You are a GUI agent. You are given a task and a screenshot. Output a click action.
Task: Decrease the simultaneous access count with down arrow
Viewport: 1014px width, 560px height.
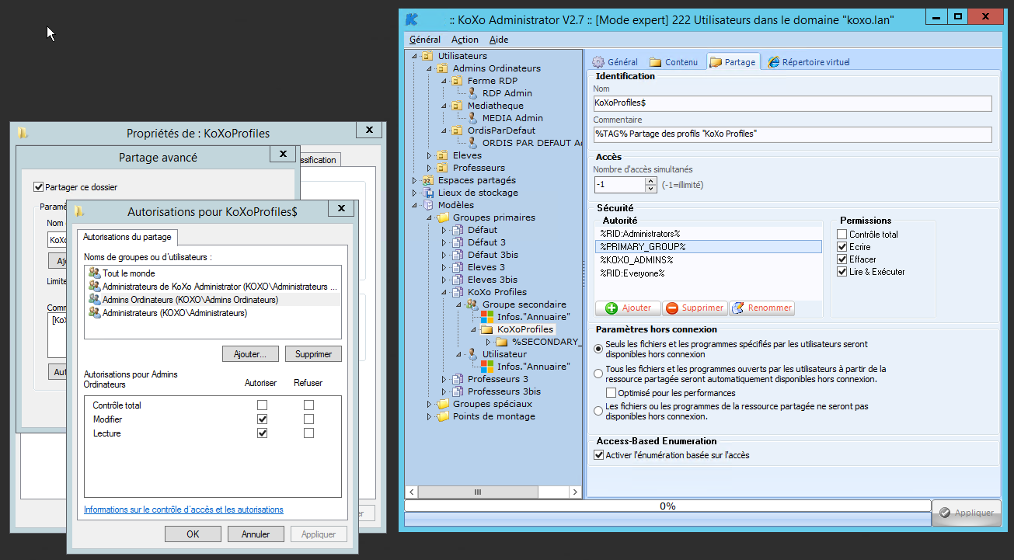[651, 189]
